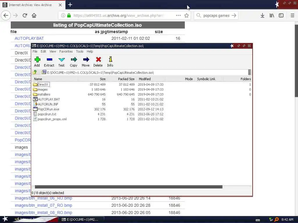Open the Favorites menu
The image size is (298, 223).
pos(66,51)
